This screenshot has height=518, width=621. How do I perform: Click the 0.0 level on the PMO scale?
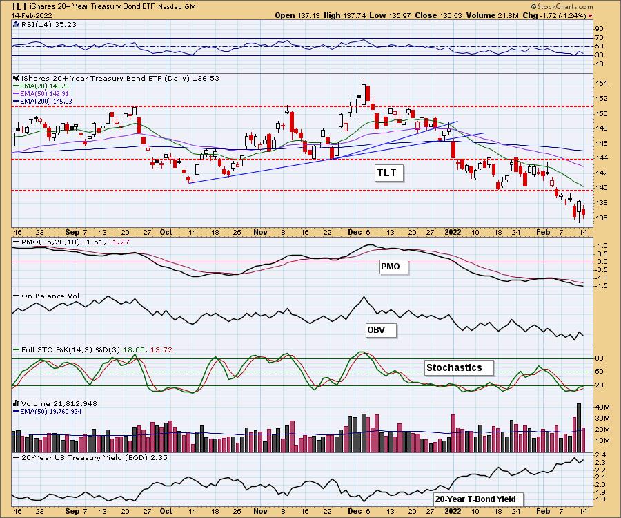pos(602,262)
